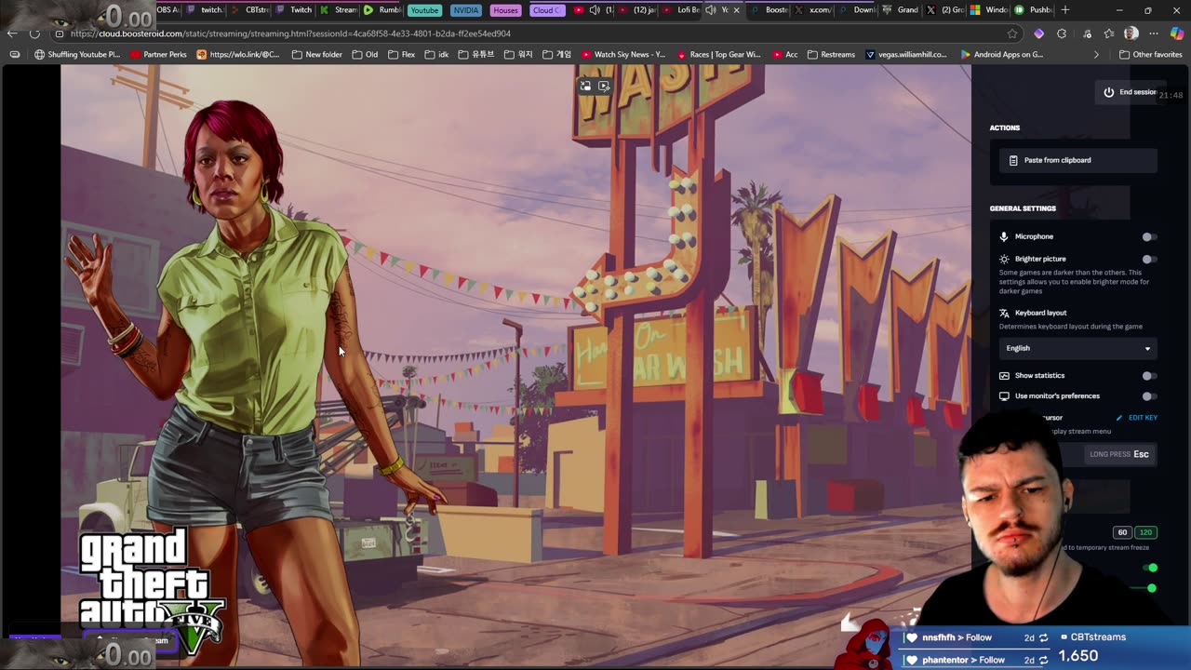Click the audio speaker icon on the active tab
Image resolution: width=1191 pixels, height=670 pixels.
711,10
